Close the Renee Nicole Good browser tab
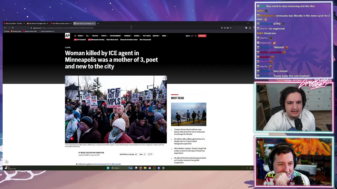This screenshot has height=189, width=337. click(x=94, y=23)
